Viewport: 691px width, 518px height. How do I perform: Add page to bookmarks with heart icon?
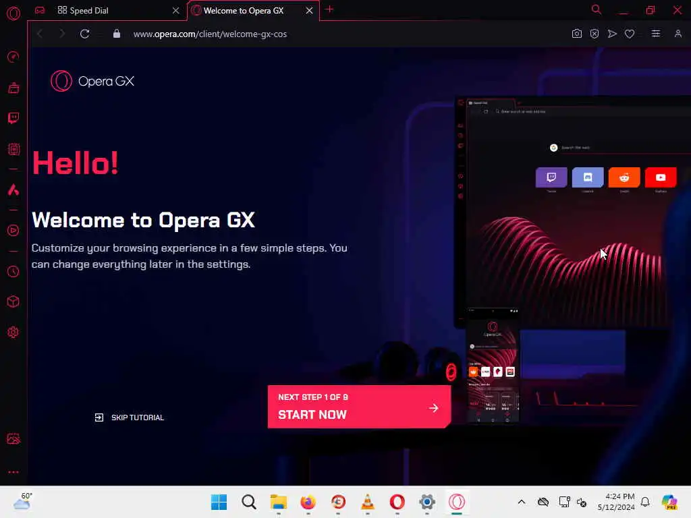click(x=630, y=34)
